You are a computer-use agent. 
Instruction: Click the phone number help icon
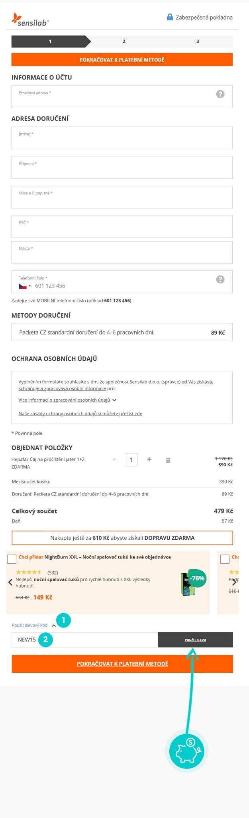220,279
